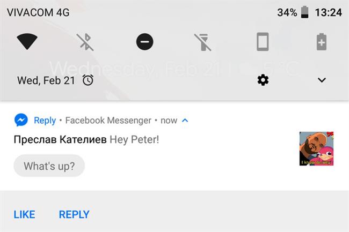349x232 pixels.
Task: Open the alarm clock icon
Action: click(88, 80)
